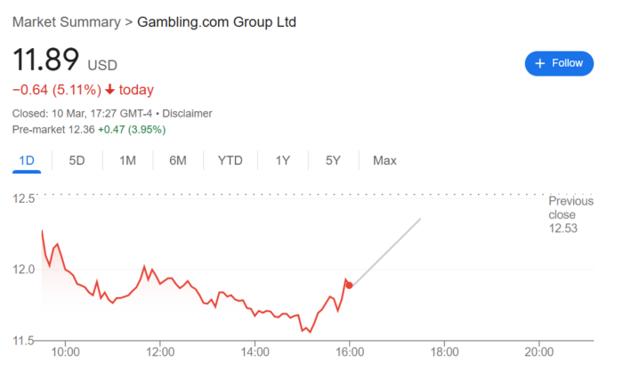
Task: Click the −0.64 (5.11%) change value
Action: (x=56, y=90)
